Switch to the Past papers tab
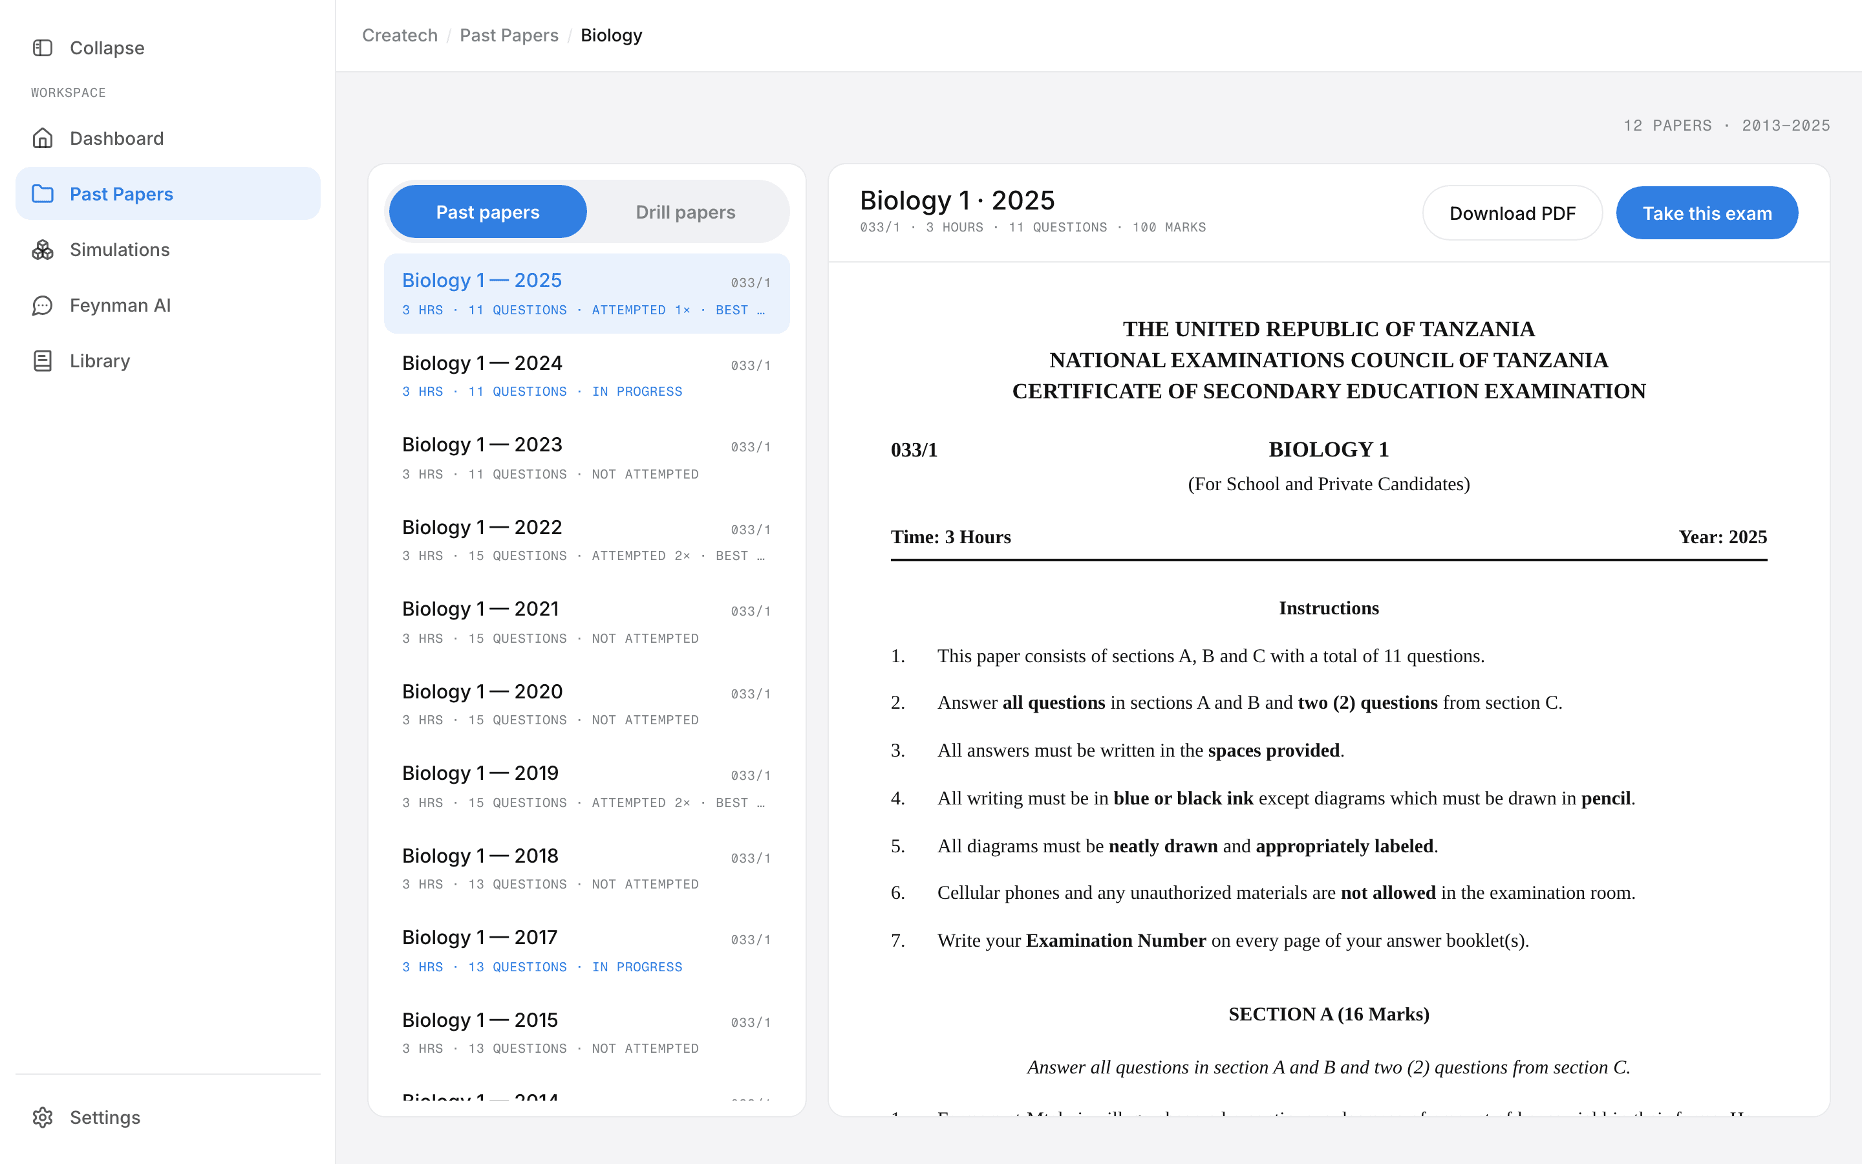The image size is (1862, 1164). coord(488,211)
